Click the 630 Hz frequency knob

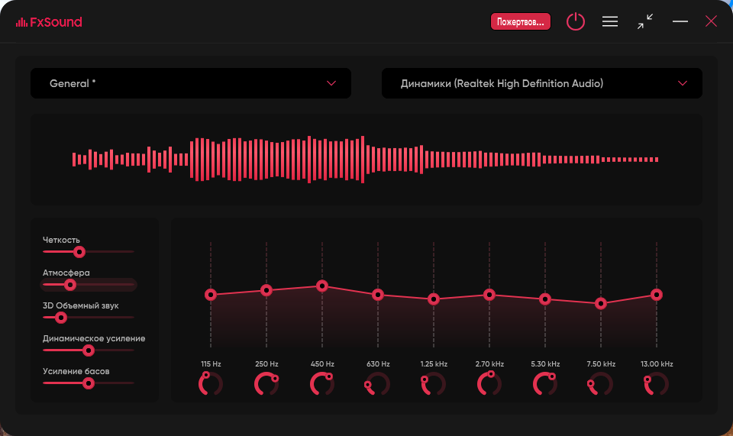coord(378,383)
